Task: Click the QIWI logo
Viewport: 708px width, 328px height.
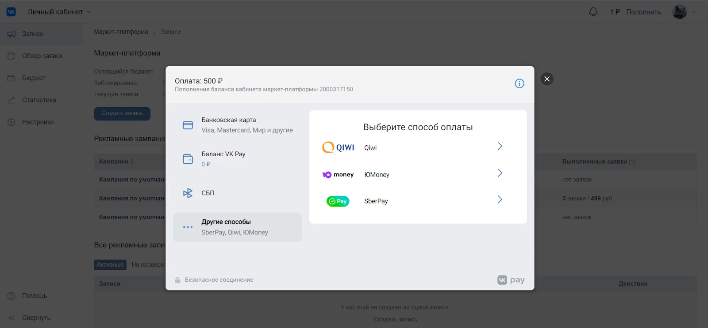Action: [338, 147]
